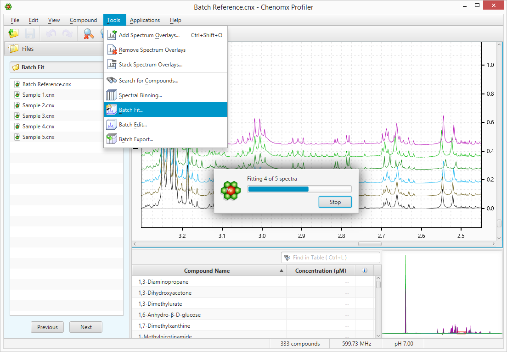Image resolution: width=507 pixels, height=352 pixels.
Task: Click the pH 7.00 status entry
Action: pyautogui.click(x=404, y=344)
